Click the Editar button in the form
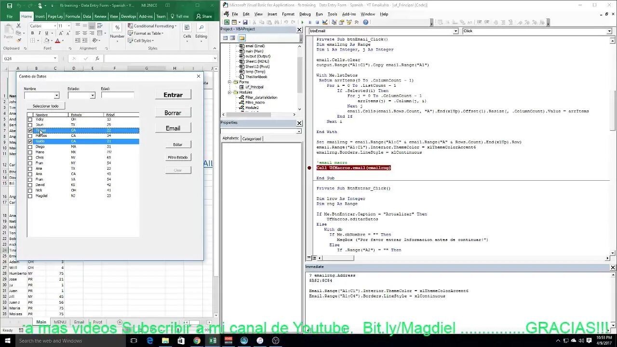Screen dimensions: 617x347 [178, 145]
